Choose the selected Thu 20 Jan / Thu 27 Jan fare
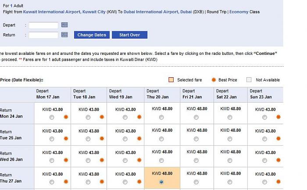Screen dimensions: 307x190 tap(161, 182)
